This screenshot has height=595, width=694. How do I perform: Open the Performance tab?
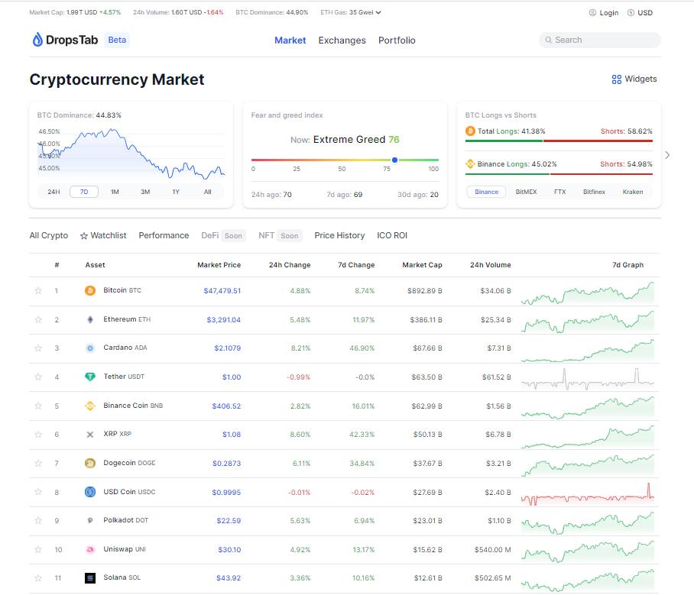[164, 235]
